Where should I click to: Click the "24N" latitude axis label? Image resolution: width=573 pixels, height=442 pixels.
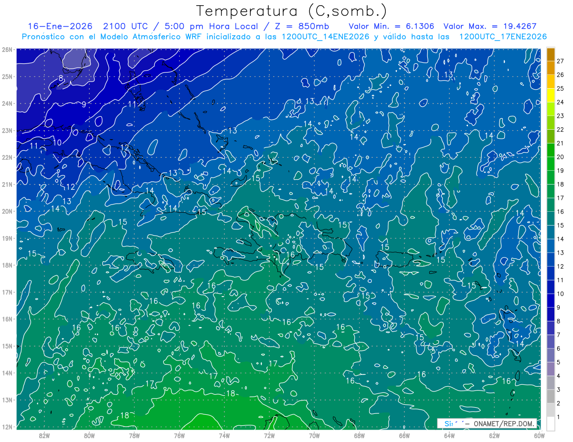coord(8,103)
